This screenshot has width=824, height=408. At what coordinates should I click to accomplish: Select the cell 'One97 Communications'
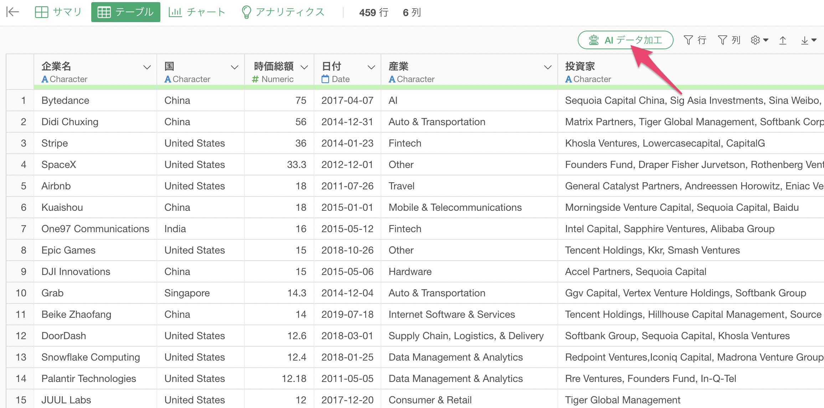(x=95, y=229)
